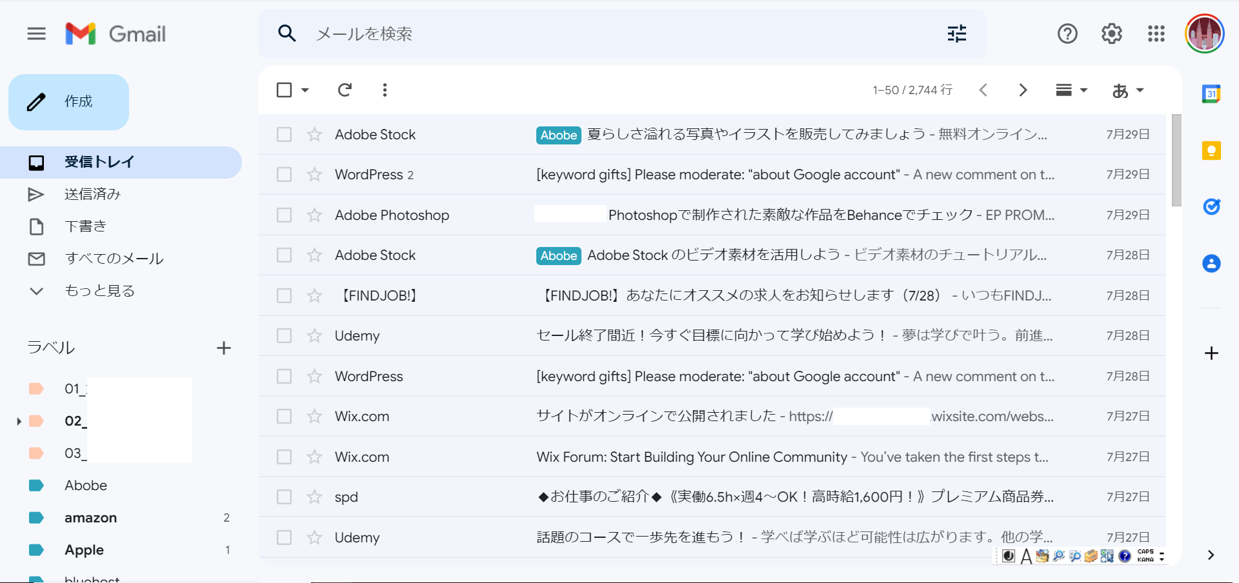
Task: Open 受信トレイ folder
Action: [121, 163]
